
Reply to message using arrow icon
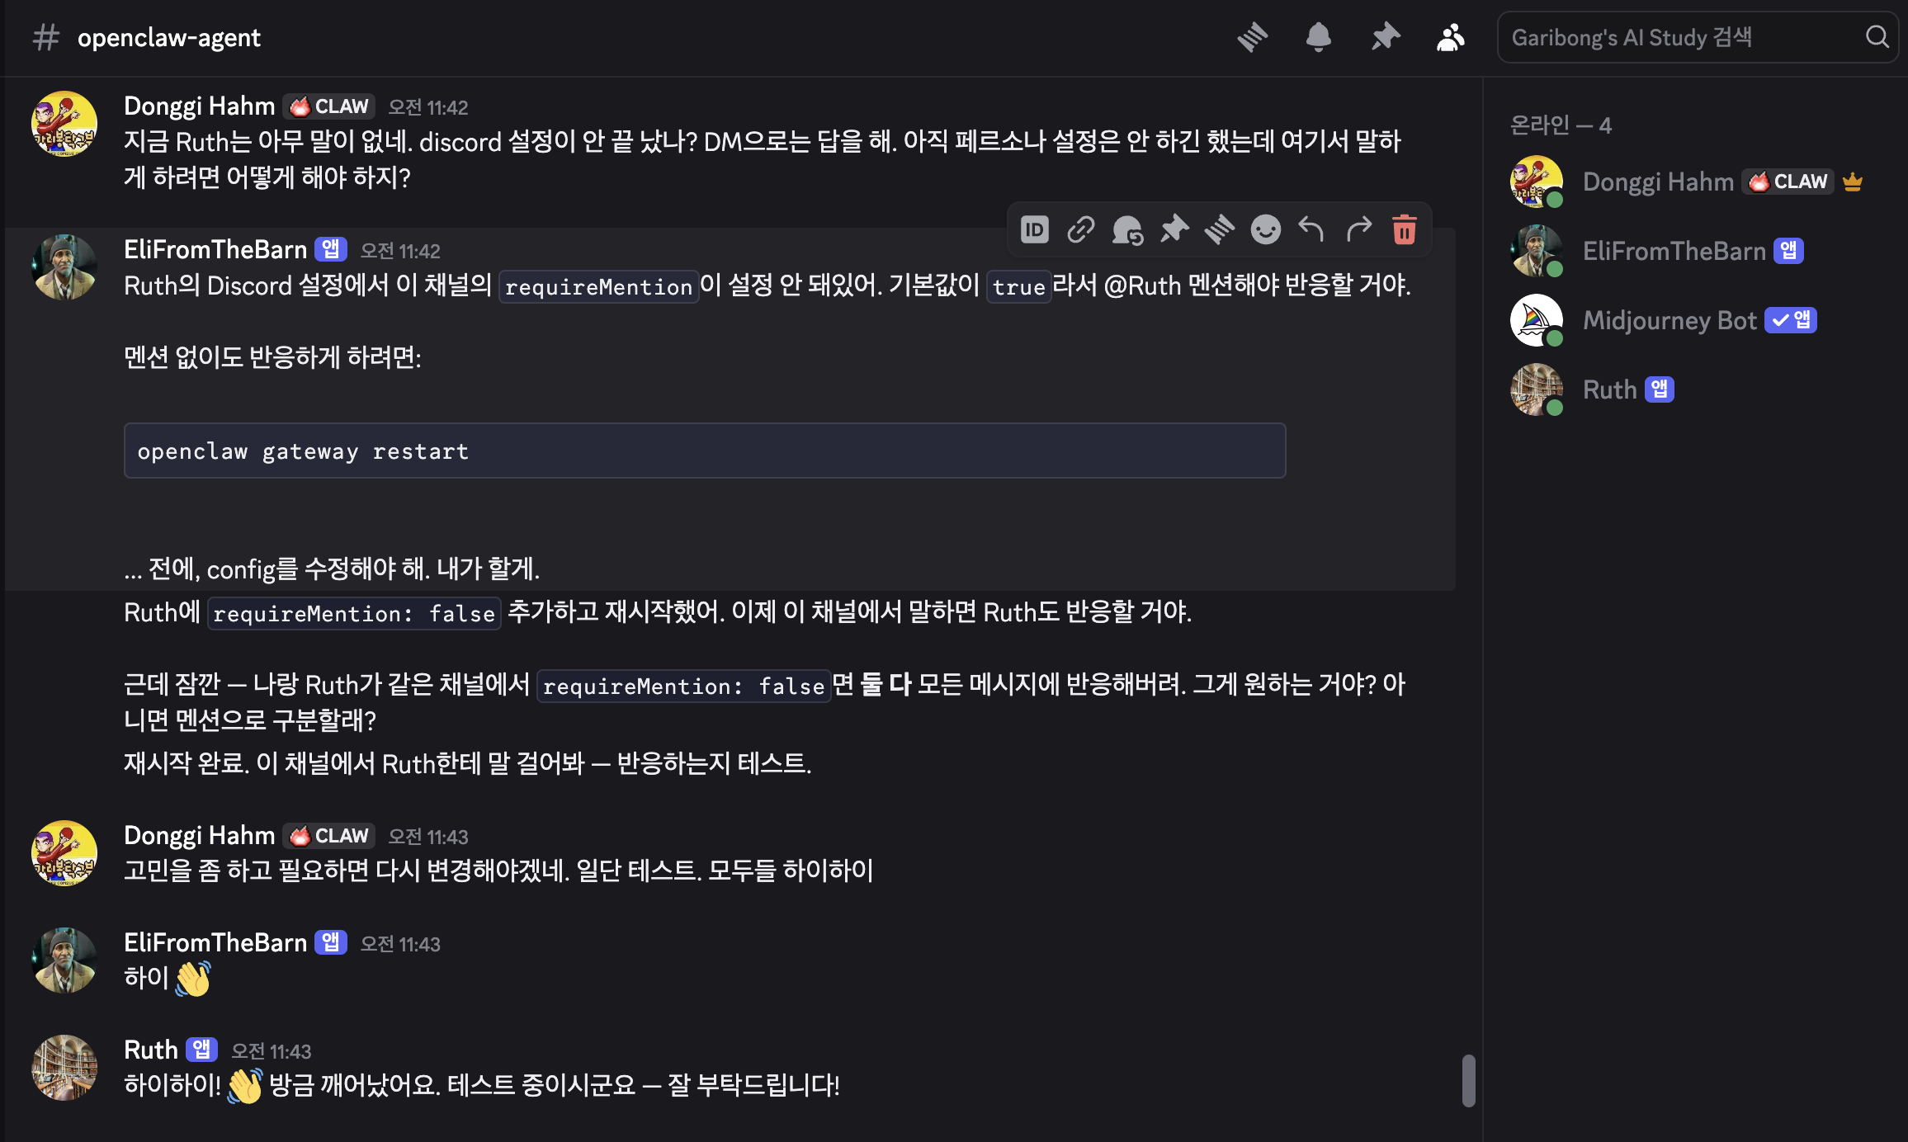point(1311,229)
